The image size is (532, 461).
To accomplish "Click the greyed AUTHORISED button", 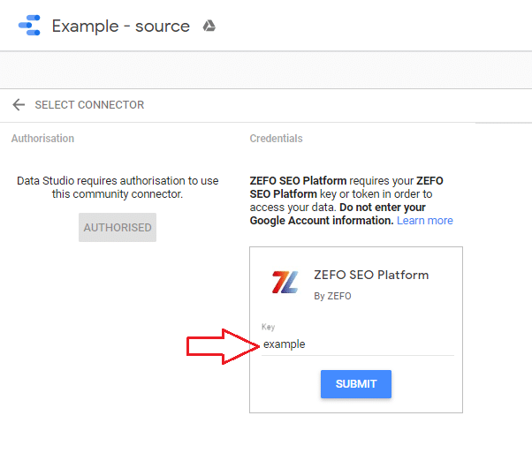I will (x=118, y=228).
